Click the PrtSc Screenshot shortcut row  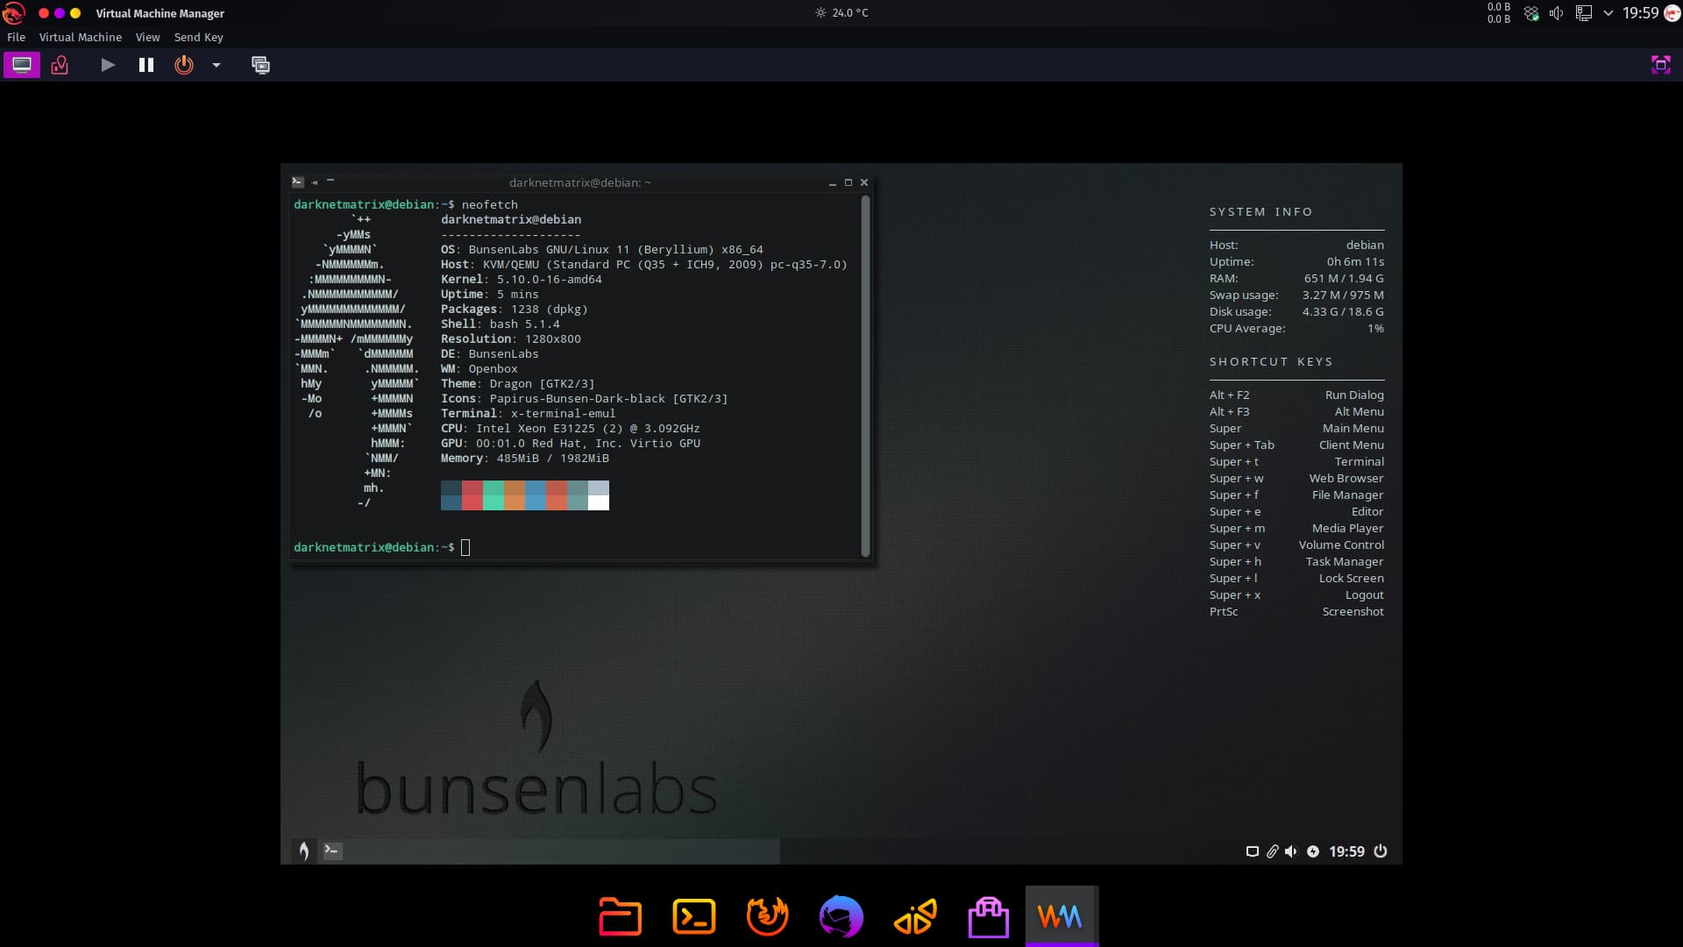pos(1296,612)
